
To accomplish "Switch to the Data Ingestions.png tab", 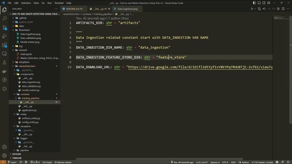I will (127, 9).
